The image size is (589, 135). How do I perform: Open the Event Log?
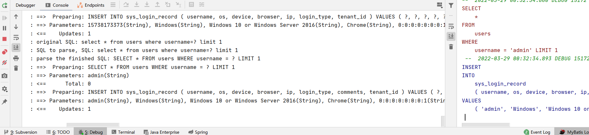(537, 132)
